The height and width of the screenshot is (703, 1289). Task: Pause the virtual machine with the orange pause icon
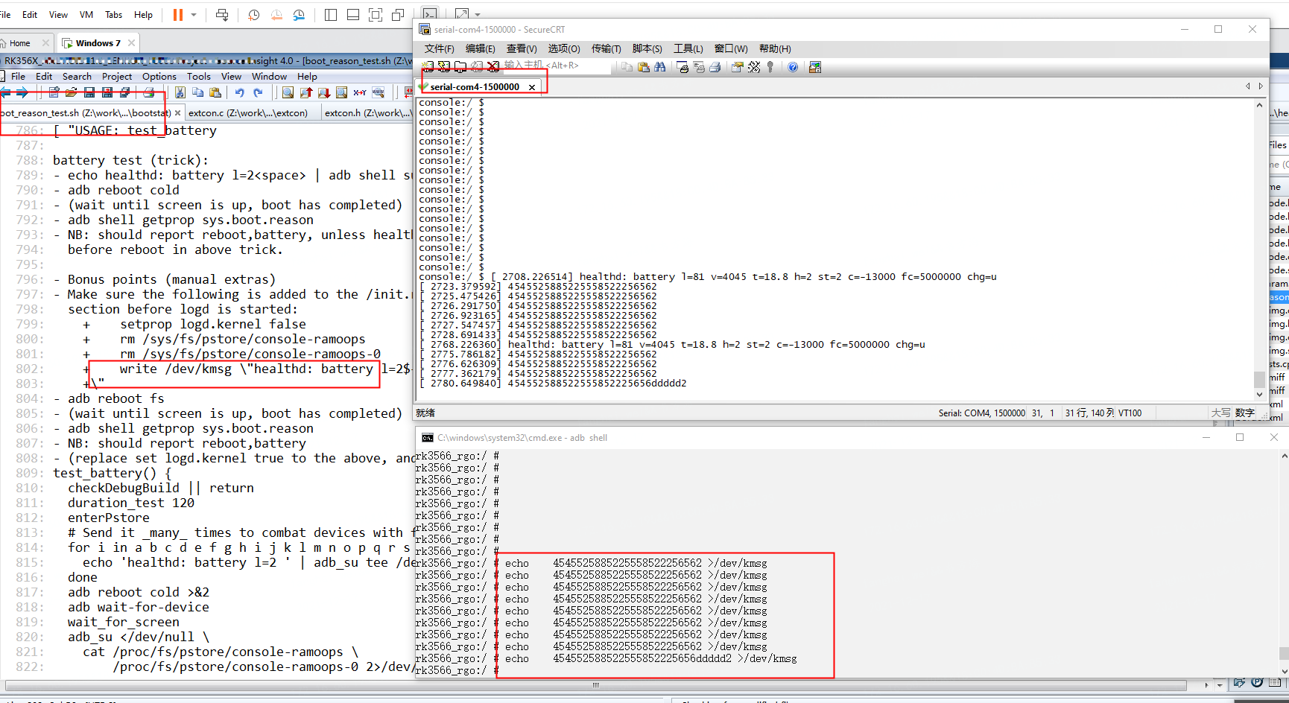pos(177,14)
